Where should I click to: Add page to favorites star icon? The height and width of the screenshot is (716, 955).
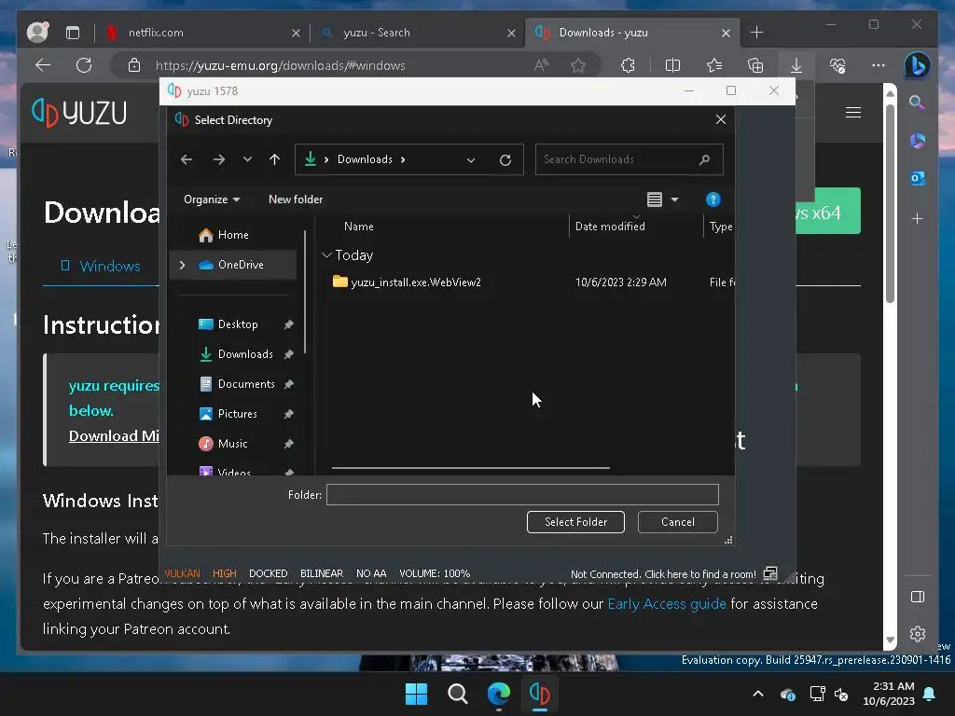[x=578, y=65]
